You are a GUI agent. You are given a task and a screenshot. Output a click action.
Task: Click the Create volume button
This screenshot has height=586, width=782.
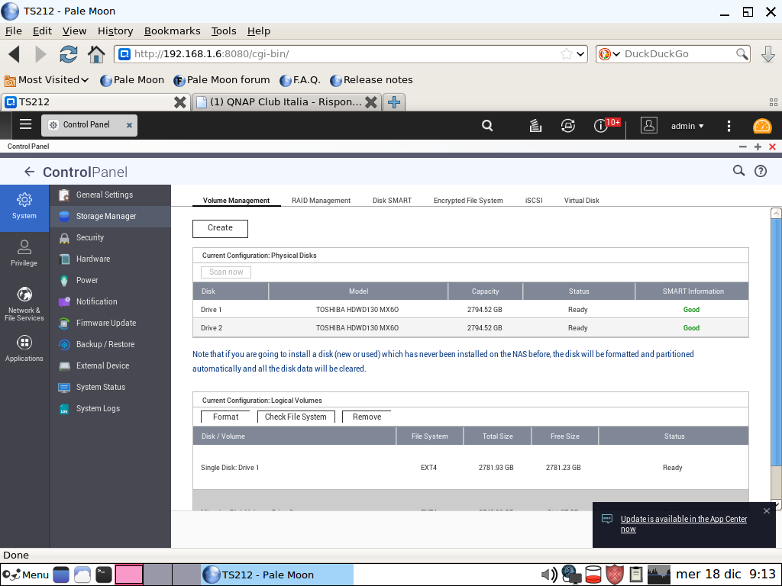[x=220, y=227]
